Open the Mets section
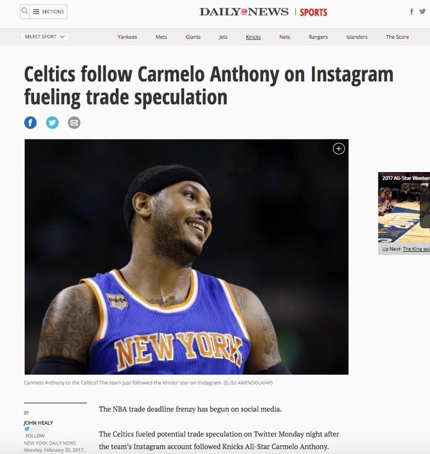This screenshot has height=454, width=430. point(161,37)
